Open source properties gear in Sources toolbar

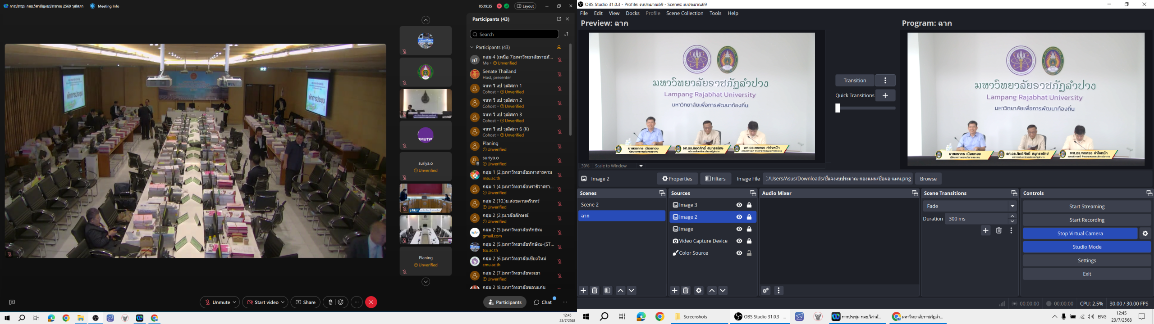click(x=699, y=291)
